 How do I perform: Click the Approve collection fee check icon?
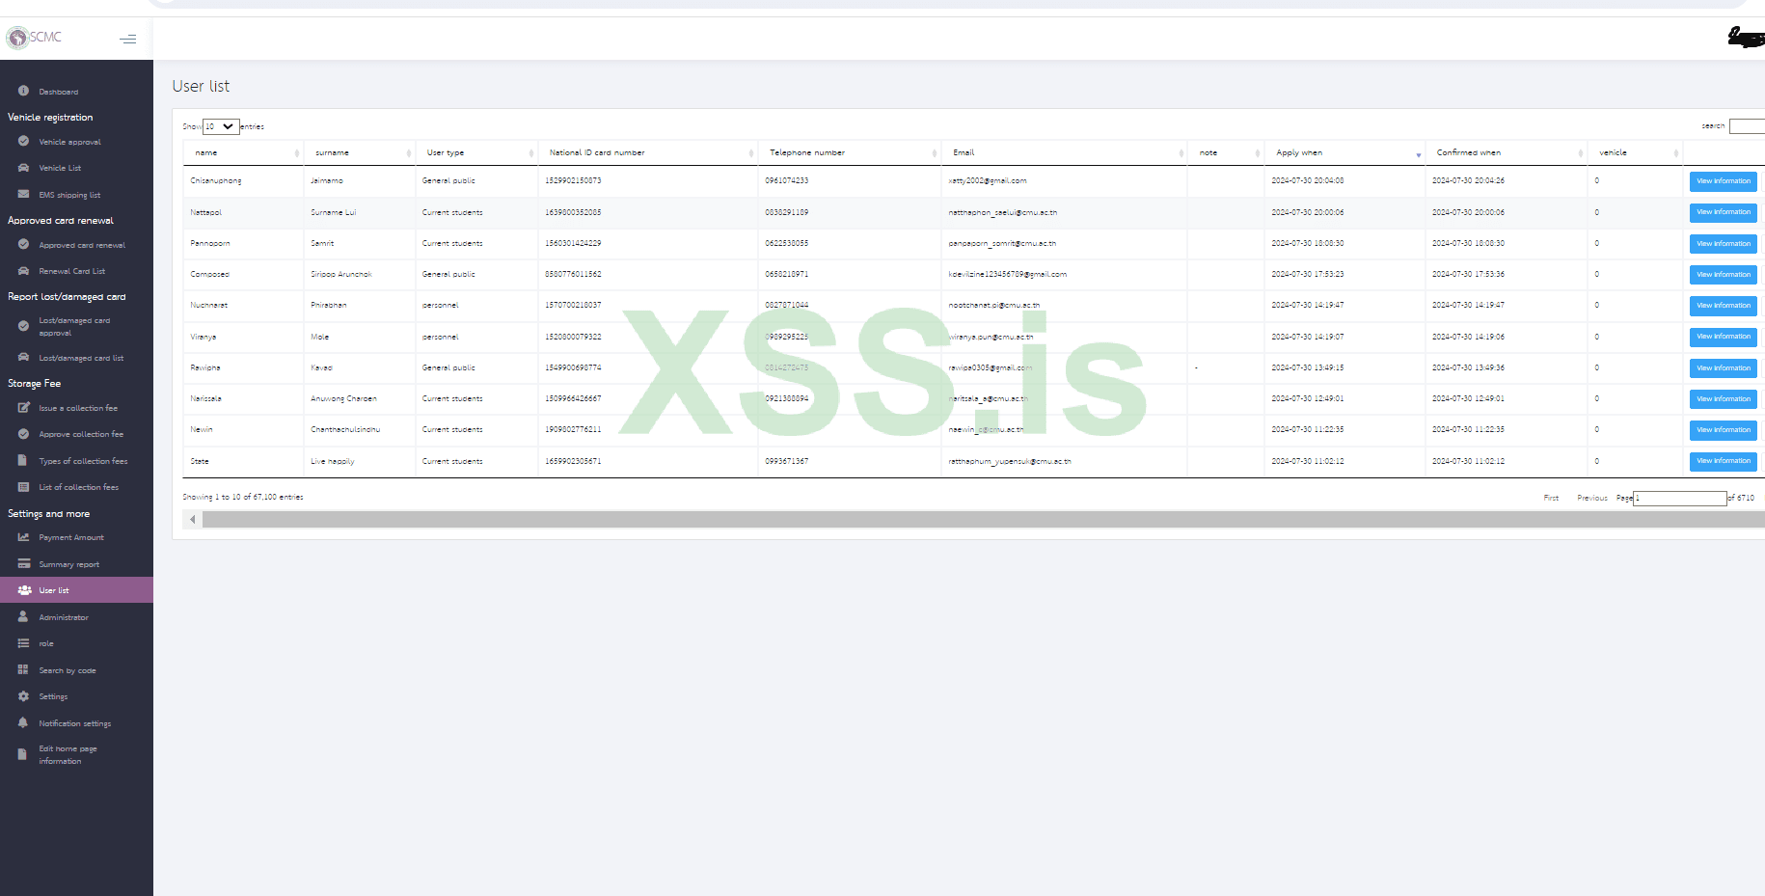[x=23, y=433]
